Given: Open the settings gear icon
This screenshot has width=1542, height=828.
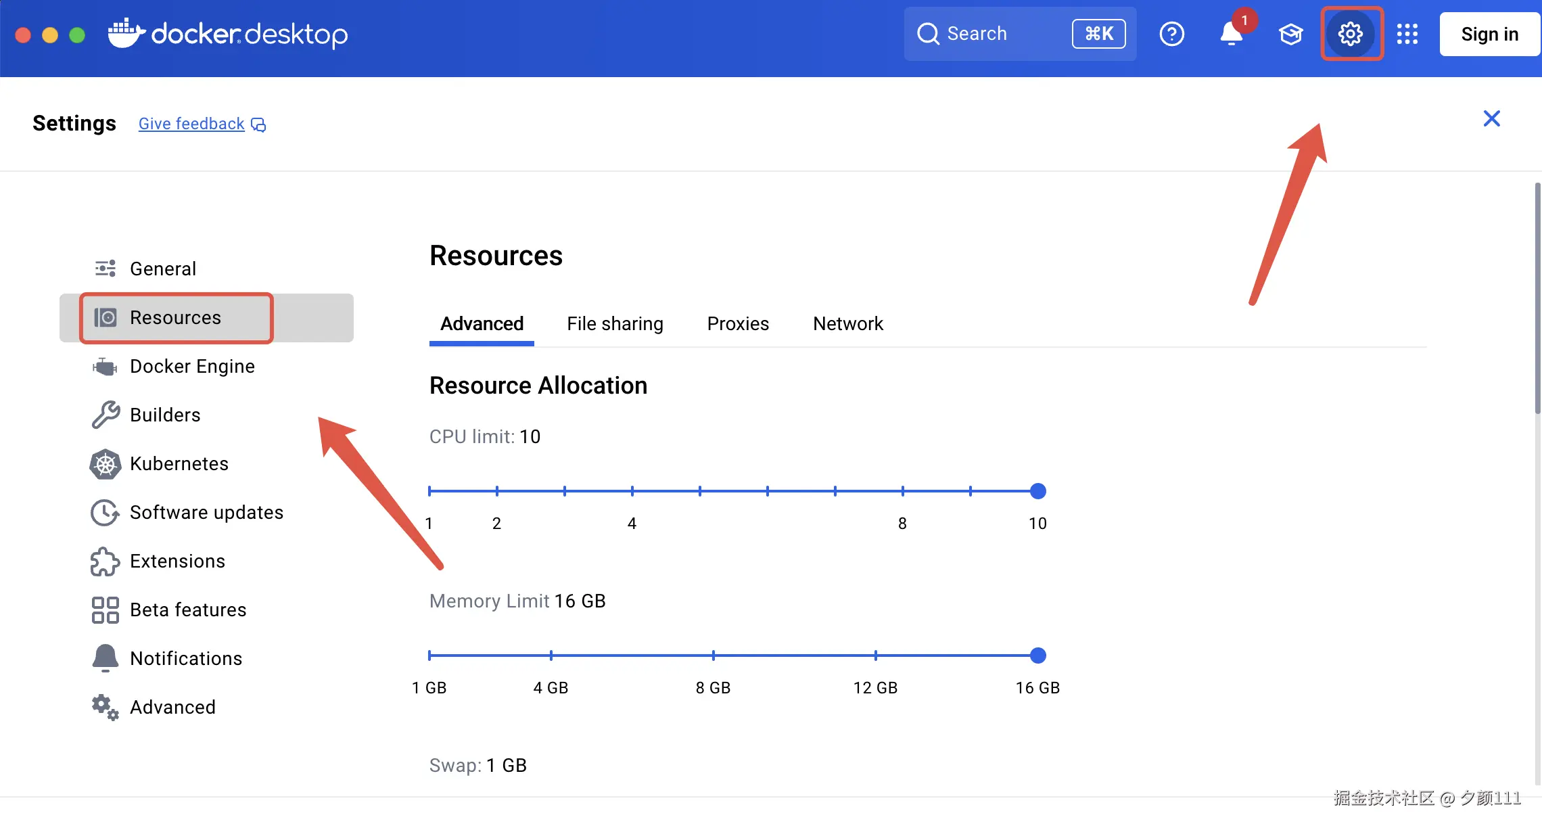Looking at the screenshot, I should click(1351, 34).
